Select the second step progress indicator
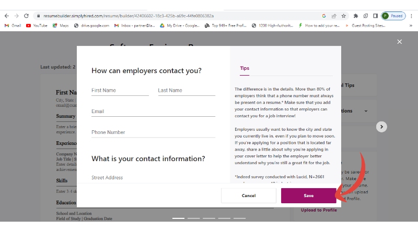This screenshot has height=234, width=418. click(193, 218)
